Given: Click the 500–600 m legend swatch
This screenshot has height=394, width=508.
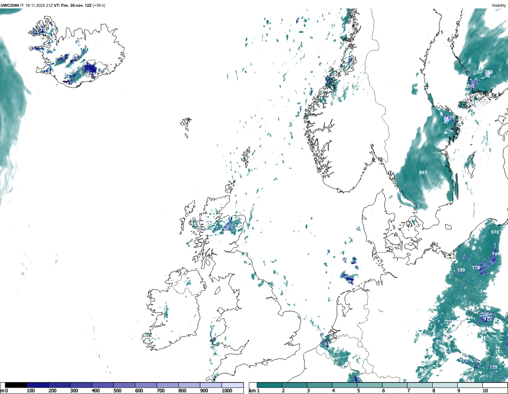Looking at the screenshot, I should (x=124, y=385).
